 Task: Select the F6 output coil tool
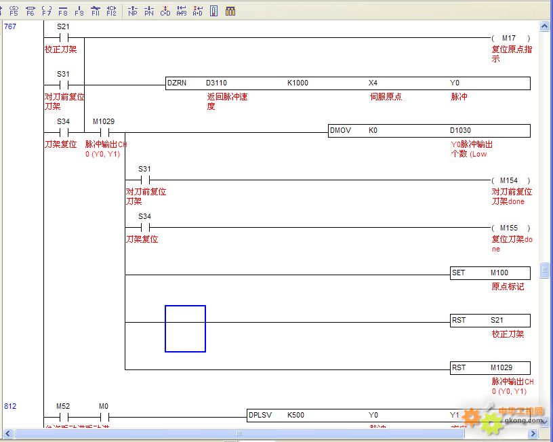[x=30, y=11]
